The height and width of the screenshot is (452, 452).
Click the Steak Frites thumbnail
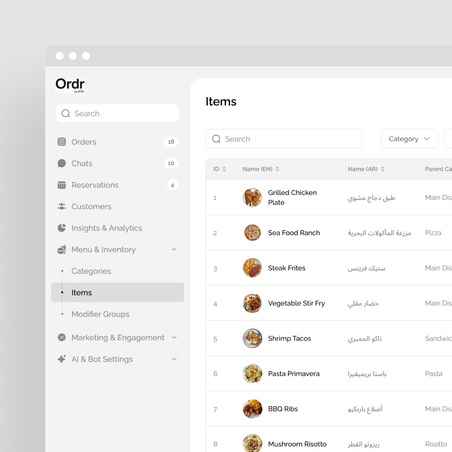(x=252, y=268)
